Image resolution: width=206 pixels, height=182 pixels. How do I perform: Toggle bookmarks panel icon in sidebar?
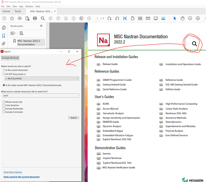click(3, 36)
